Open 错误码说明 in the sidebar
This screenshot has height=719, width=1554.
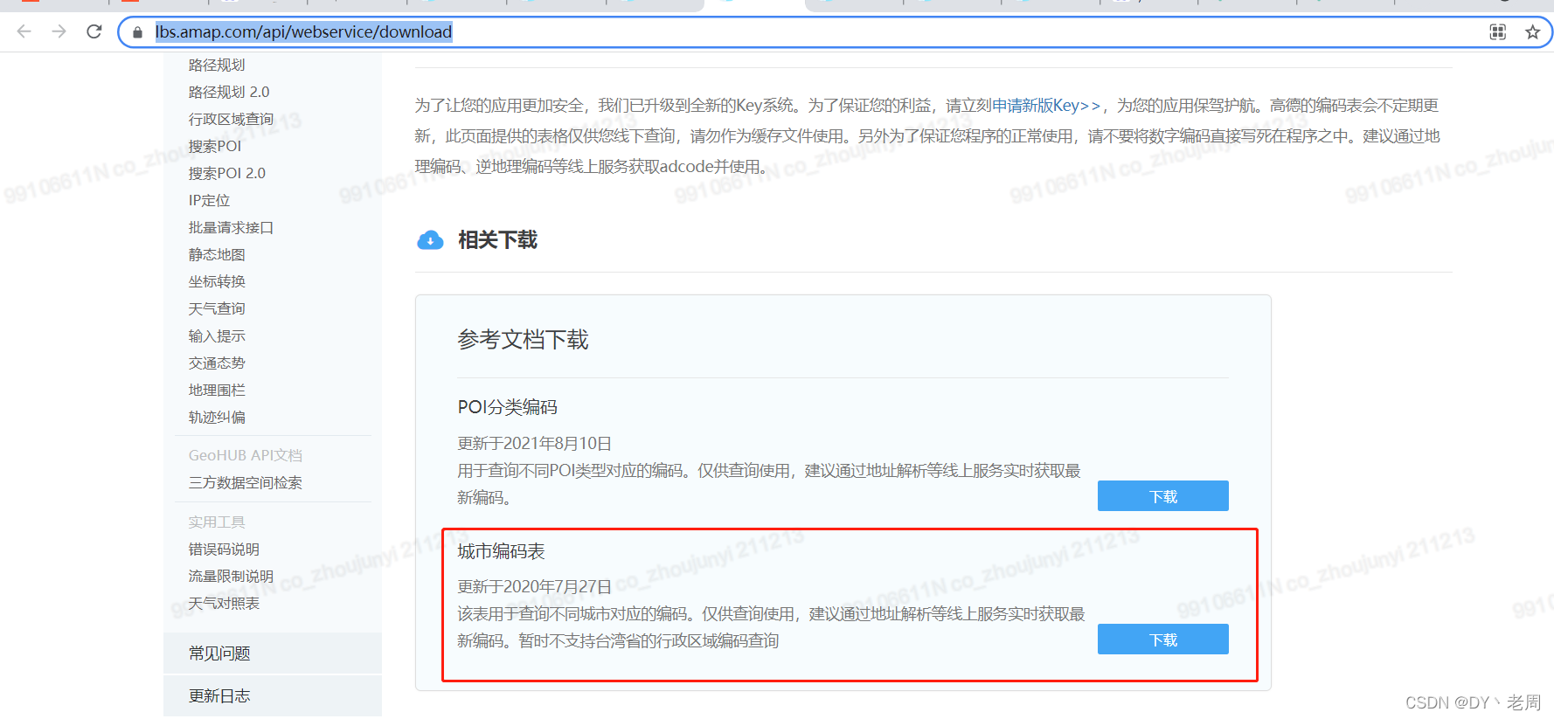(224, 549)
